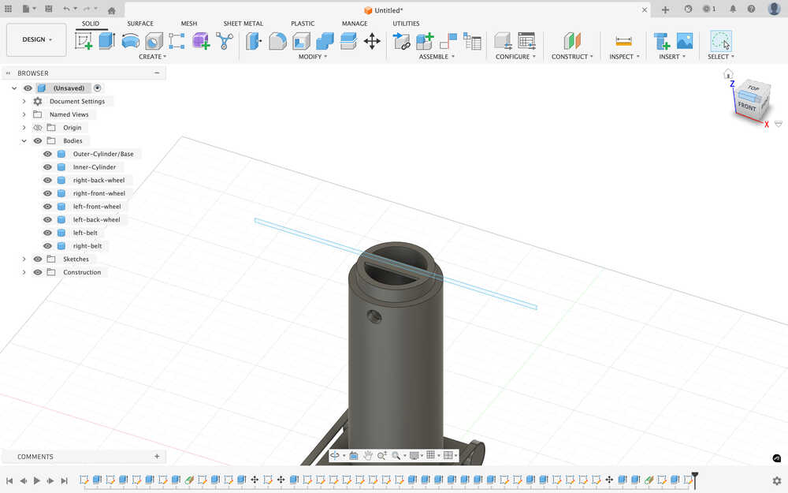Screen dimensions: 788x493
Task: Toggle visibility of left-belt body
Action: [47, 233]
